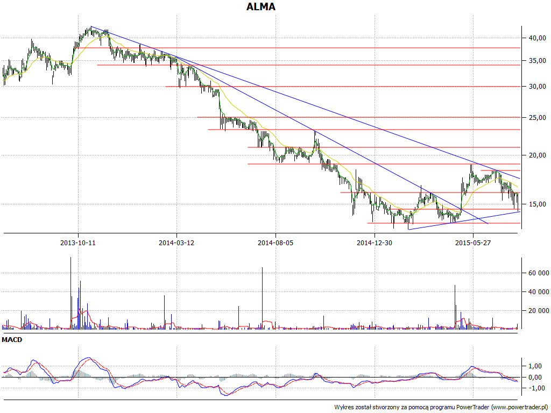551x413 pixels.
Task: Click the 40,00 price axis label
Action: [x=538, y=38]
